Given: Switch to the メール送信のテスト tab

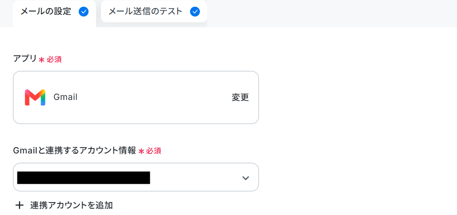Looking at the screenshot, I should (154, 12).
